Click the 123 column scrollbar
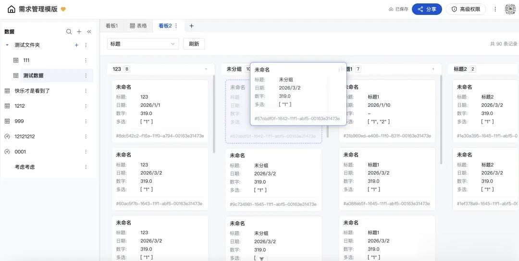The image size is (519, 261). (214, 114)
